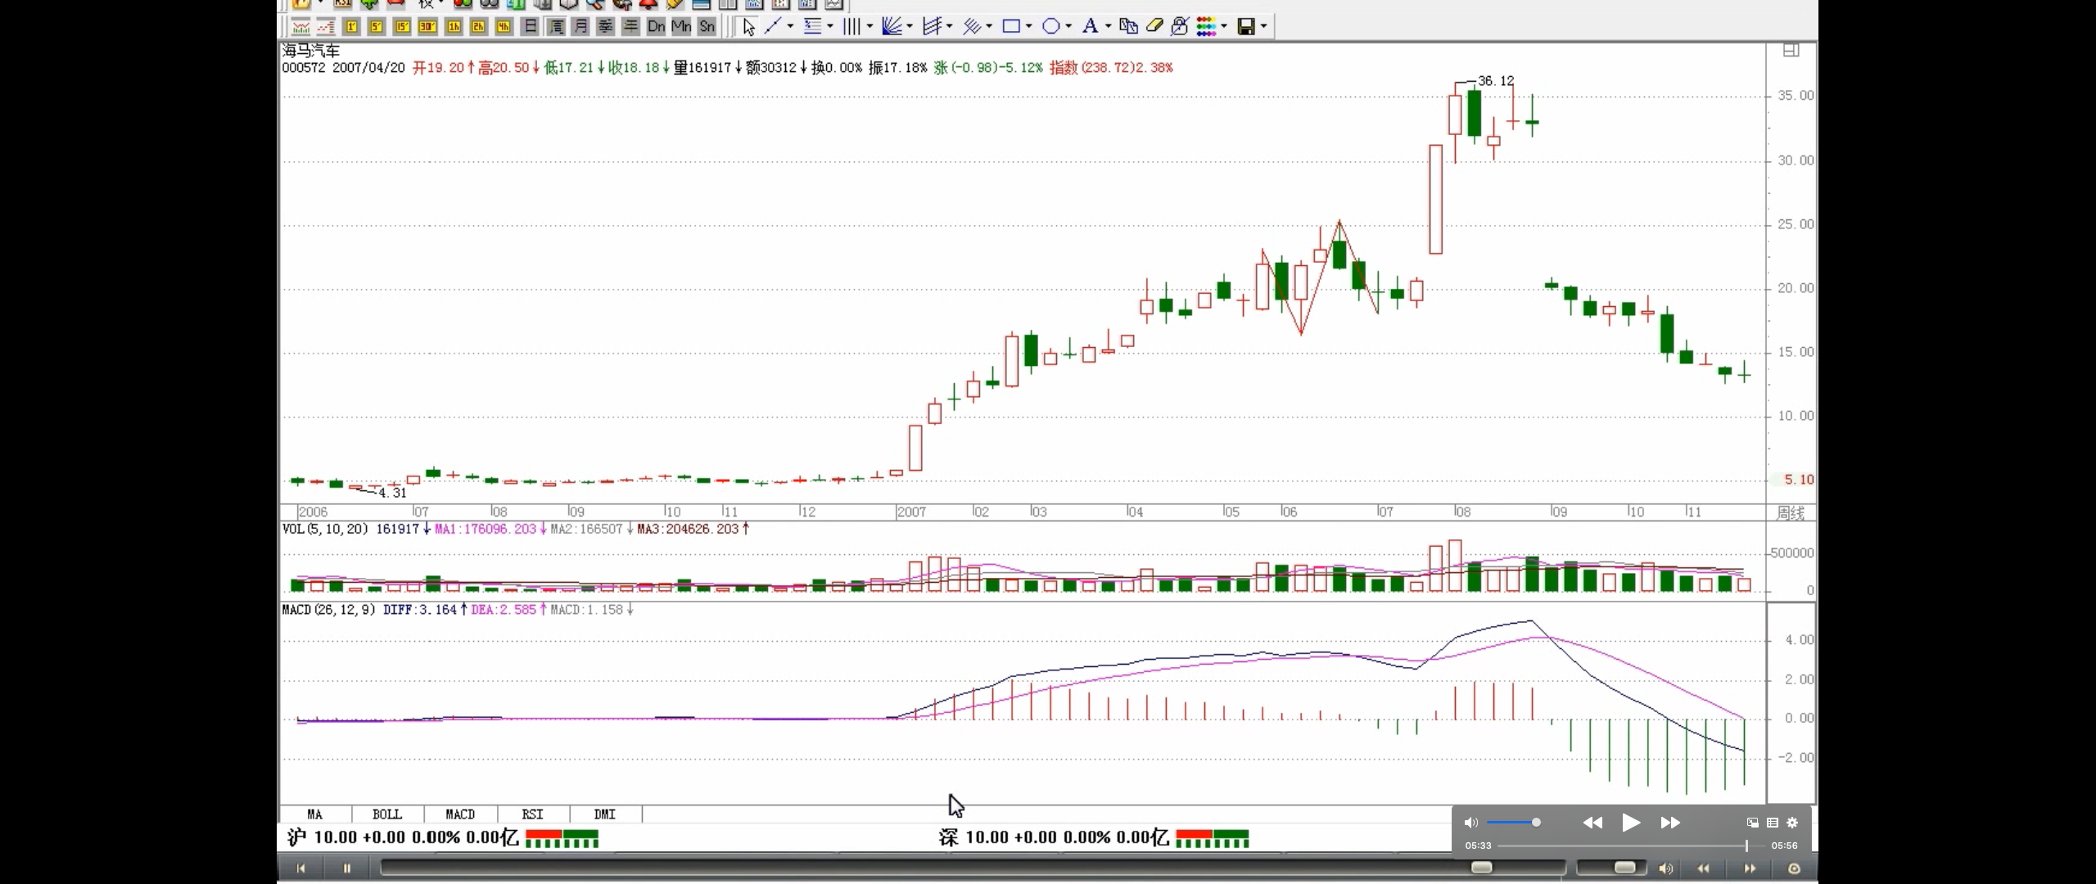Image resolution: width=2096 pixels, height=884 pixels.
Task: Expand the vertical lines tool dropdown arrow
Action: (x=870, y=27)
